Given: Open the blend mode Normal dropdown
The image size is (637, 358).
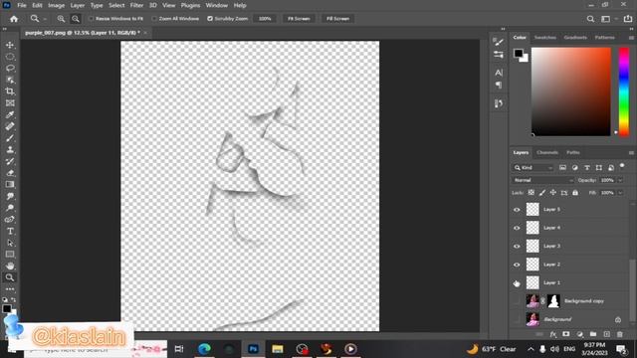Looking at the screenshot, I should [542, 180].
